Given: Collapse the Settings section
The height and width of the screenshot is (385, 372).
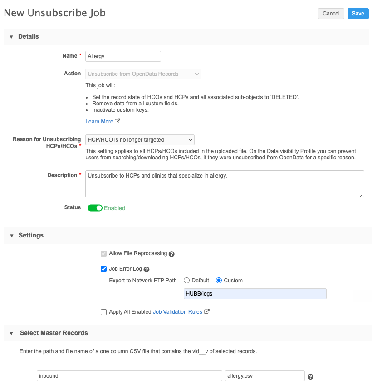Looking at the screenshot, I should coord(11,236).
